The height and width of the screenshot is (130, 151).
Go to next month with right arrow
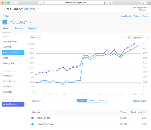click(148, 38)
